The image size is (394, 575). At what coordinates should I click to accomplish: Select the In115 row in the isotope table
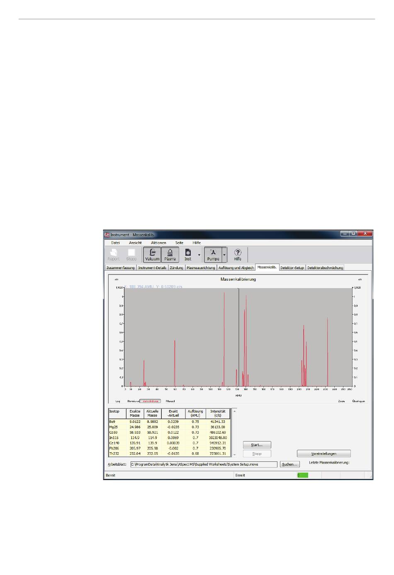169,438
